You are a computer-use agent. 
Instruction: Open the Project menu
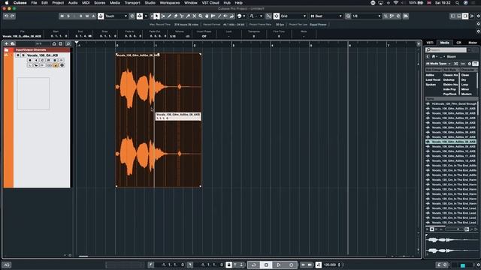pyautogui.click(x=58, y=3)
